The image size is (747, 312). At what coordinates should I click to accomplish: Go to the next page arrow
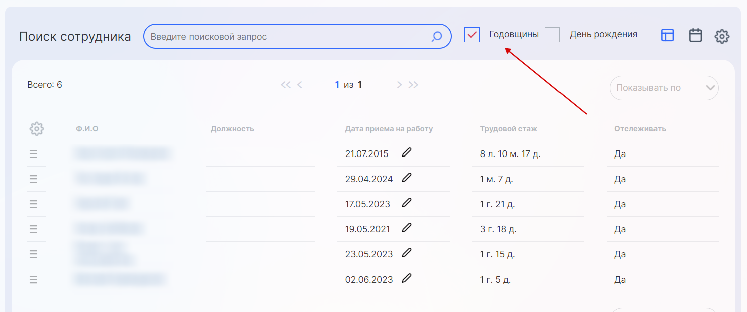(400, 85)
